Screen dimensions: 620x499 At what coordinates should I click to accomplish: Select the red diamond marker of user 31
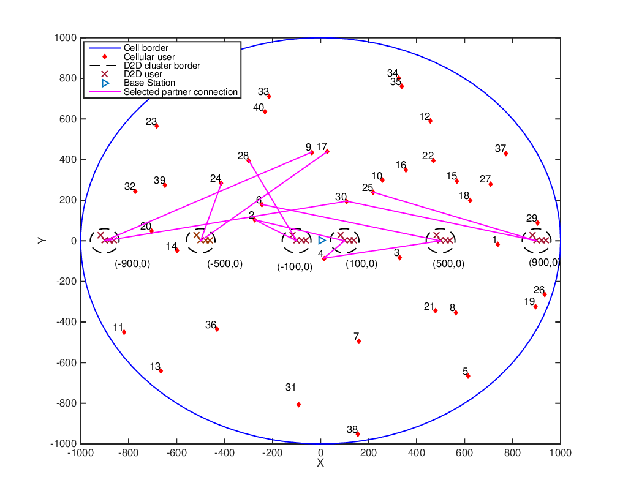298,405
